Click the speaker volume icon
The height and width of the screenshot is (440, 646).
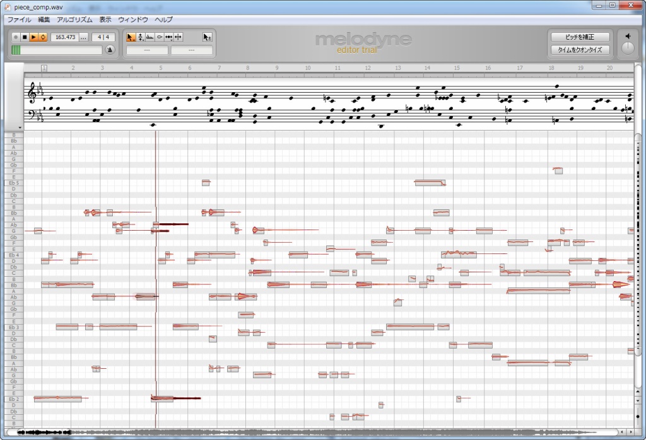(x=628, y=36)
